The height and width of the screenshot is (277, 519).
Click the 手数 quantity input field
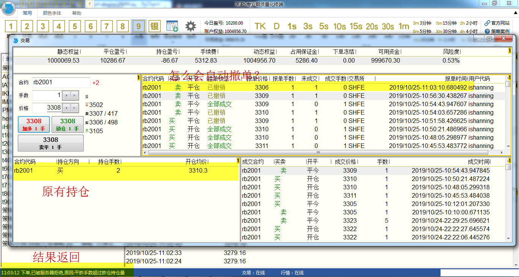[47, 95]
